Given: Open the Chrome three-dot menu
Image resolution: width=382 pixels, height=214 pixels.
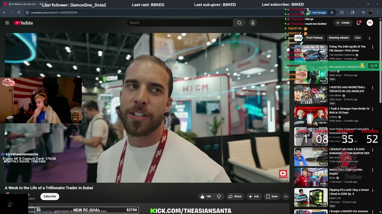Looking at the screenshot, I should point(378,12).
